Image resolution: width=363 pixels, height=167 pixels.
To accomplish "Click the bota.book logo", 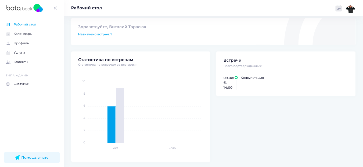I will 24,8.
